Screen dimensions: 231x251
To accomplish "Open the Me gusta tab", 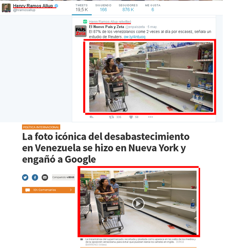I will pos(153,8).
